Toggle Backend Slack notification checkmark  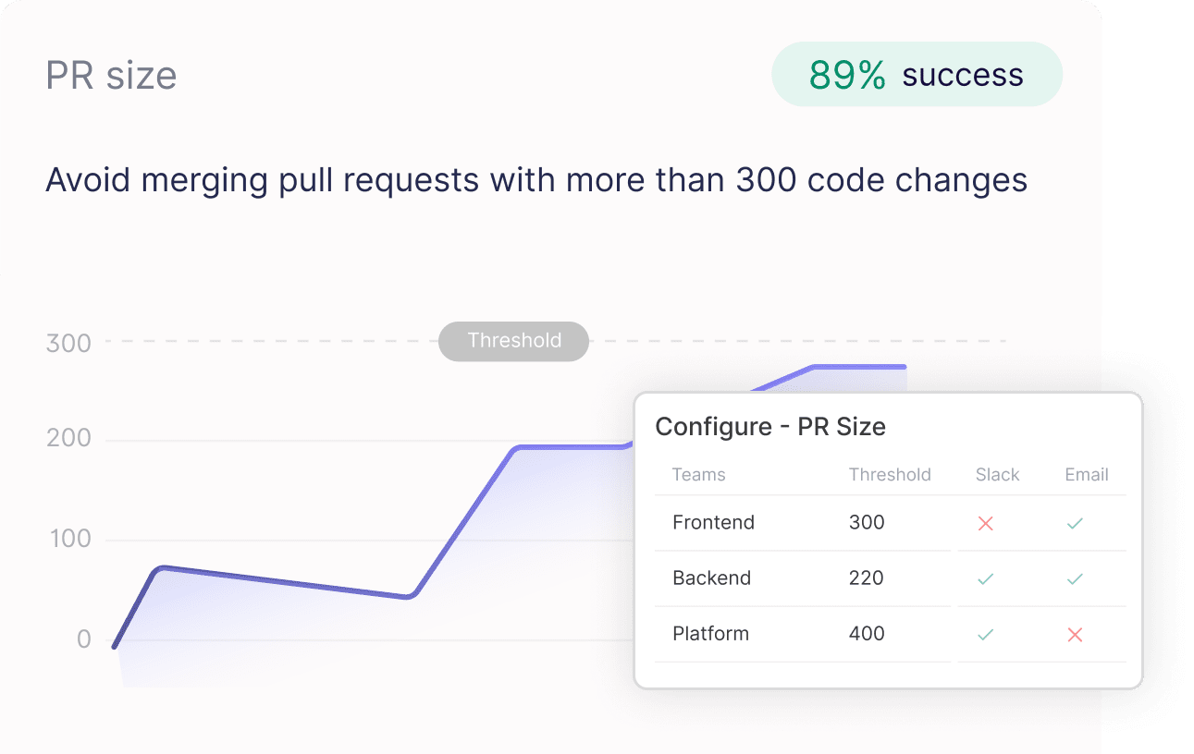coord(985,579)
